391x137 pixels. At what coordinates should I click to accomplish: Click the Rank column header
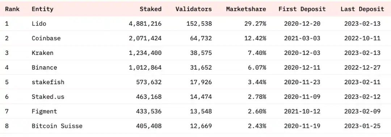[x=12, y=9]
